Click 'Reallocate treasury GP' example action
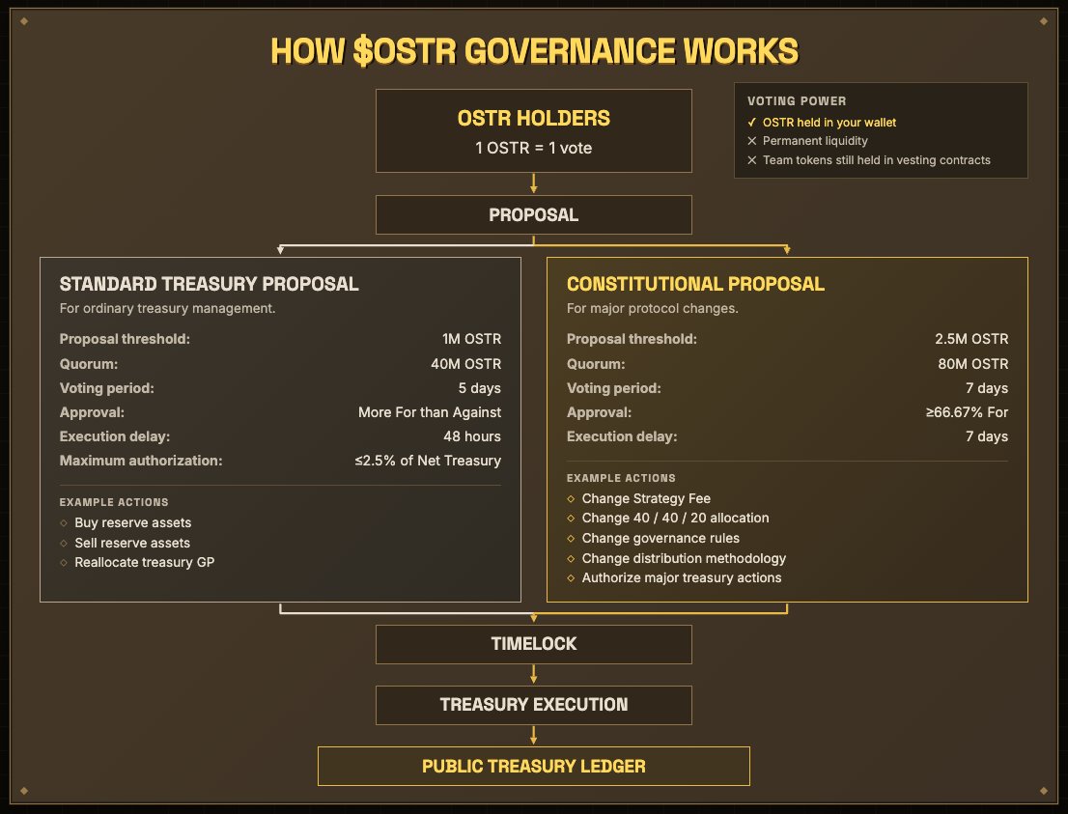The image size is (1068, 814). [145, 563]
